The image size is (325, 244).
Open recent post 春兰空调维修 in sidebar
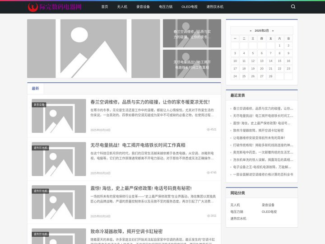point(263,108)
